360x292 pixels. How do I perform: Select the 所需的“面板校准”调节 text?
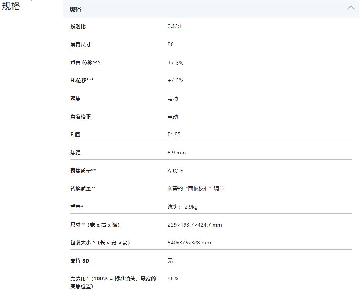coord(195,188)
